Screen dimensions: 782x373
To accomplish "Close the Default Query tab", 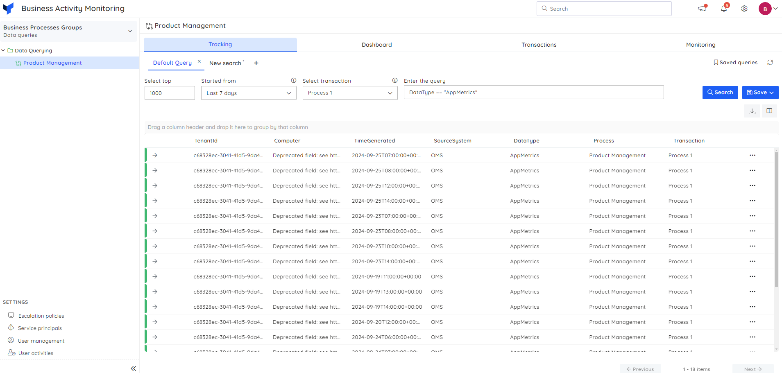I will point(199,61).
